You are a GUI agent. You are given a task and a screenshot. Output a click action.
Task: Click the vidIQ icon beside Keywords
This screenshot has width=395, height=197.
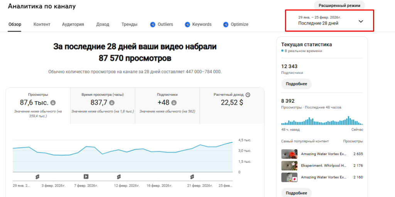click(x=187, y=25)
